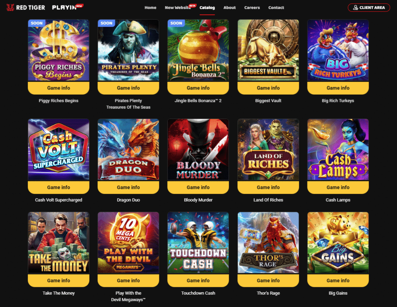The image size is (397, 307).
Task: Click Game info under Cash Lamps
Action: (x=338, y=187)
